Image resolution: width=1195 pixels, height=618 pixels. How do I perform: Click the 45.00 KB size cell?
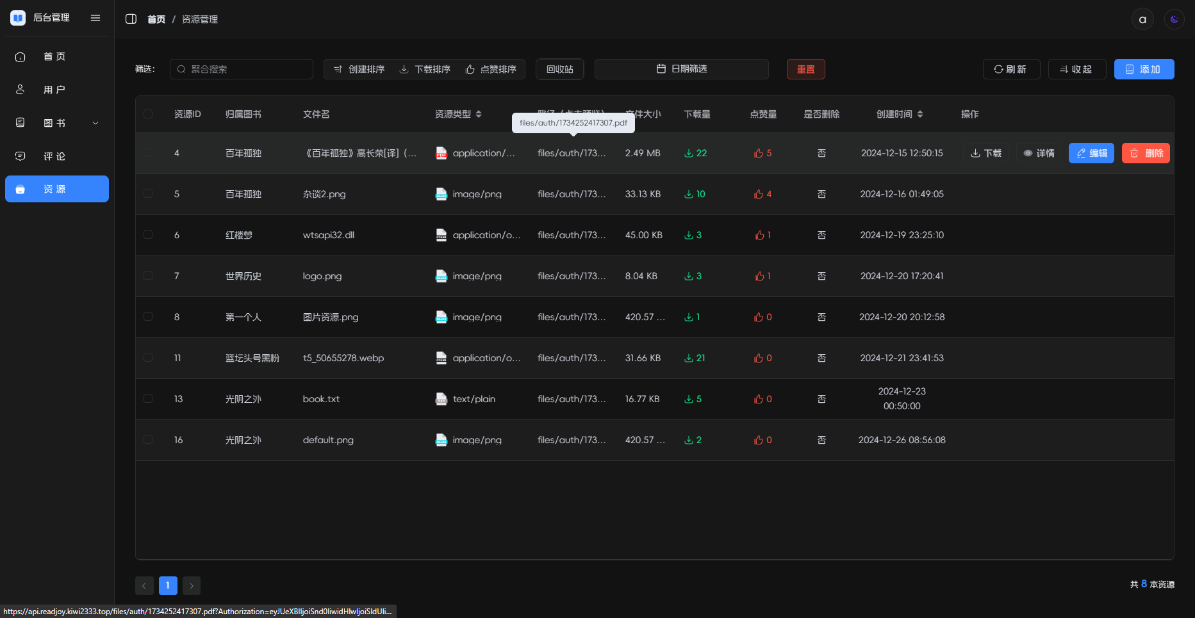point(644,235)
